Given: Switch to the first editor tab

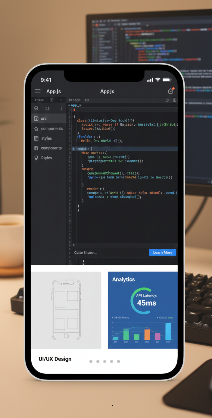Looking at the screenshot, I should [x=74, y=100].
